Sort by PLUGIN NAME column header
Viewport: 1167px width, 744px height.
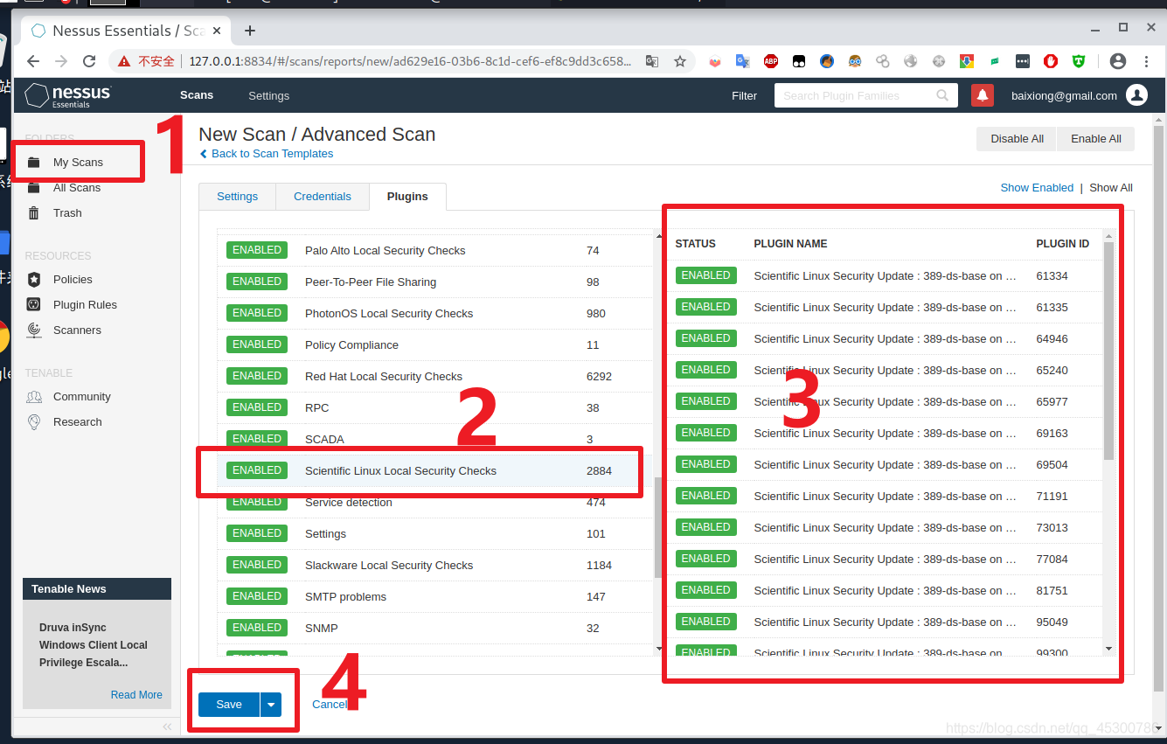point(790,244)
